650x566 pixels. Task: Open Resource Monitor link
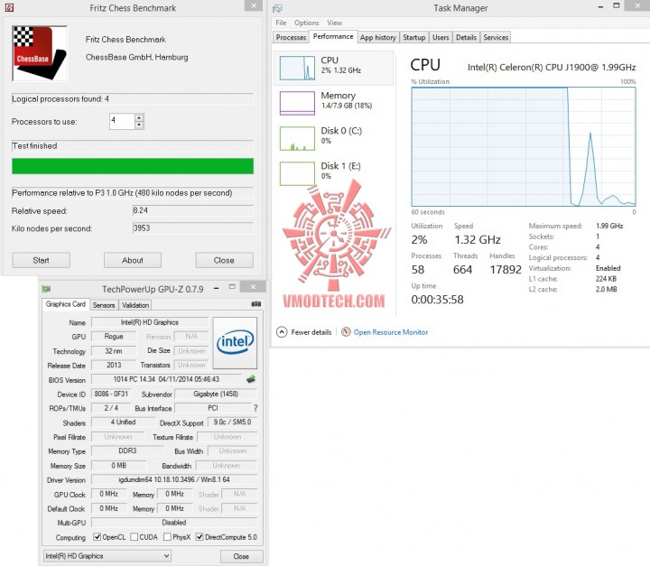(391, 331)
